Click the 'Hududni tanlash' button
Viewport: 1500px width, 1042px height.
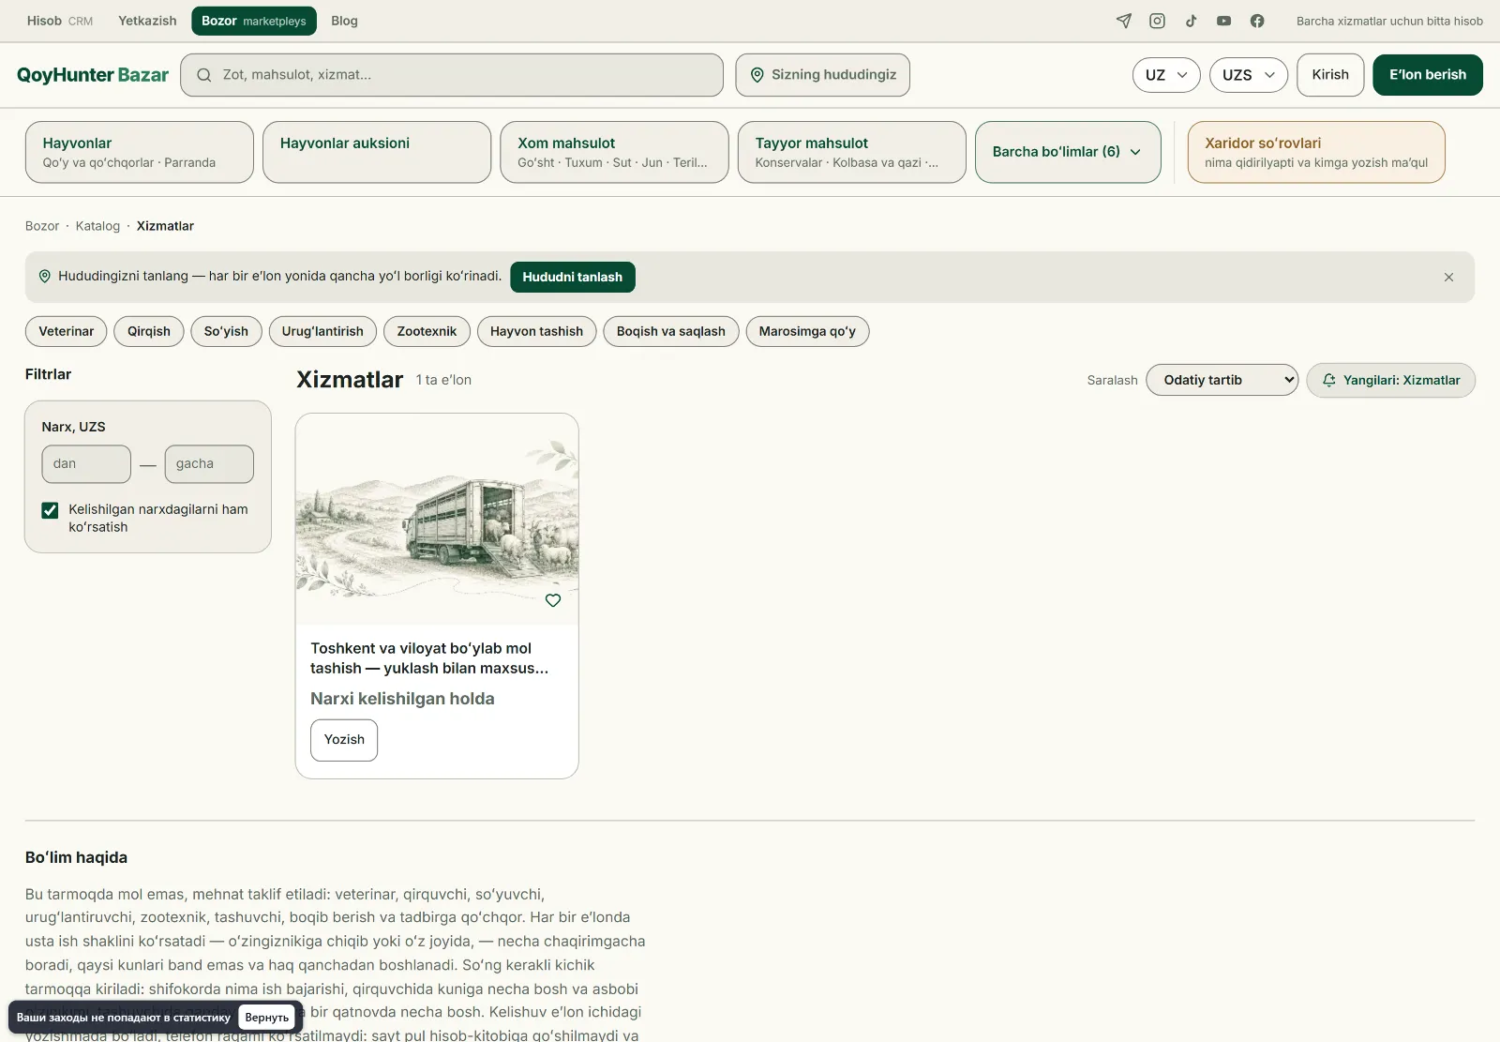point(572,278)
